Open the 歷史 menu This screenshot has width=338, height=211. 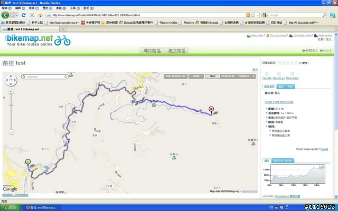pos(48,8)
